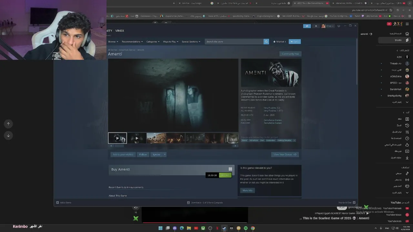Viewport: 413px width, 232px height.
Task: Expand the Recommendations menu
Action: point(132,42)
